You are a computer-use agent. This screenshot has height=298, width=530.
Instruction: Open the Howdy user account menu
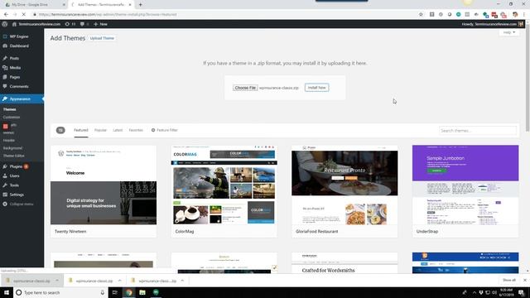point(492,24)
